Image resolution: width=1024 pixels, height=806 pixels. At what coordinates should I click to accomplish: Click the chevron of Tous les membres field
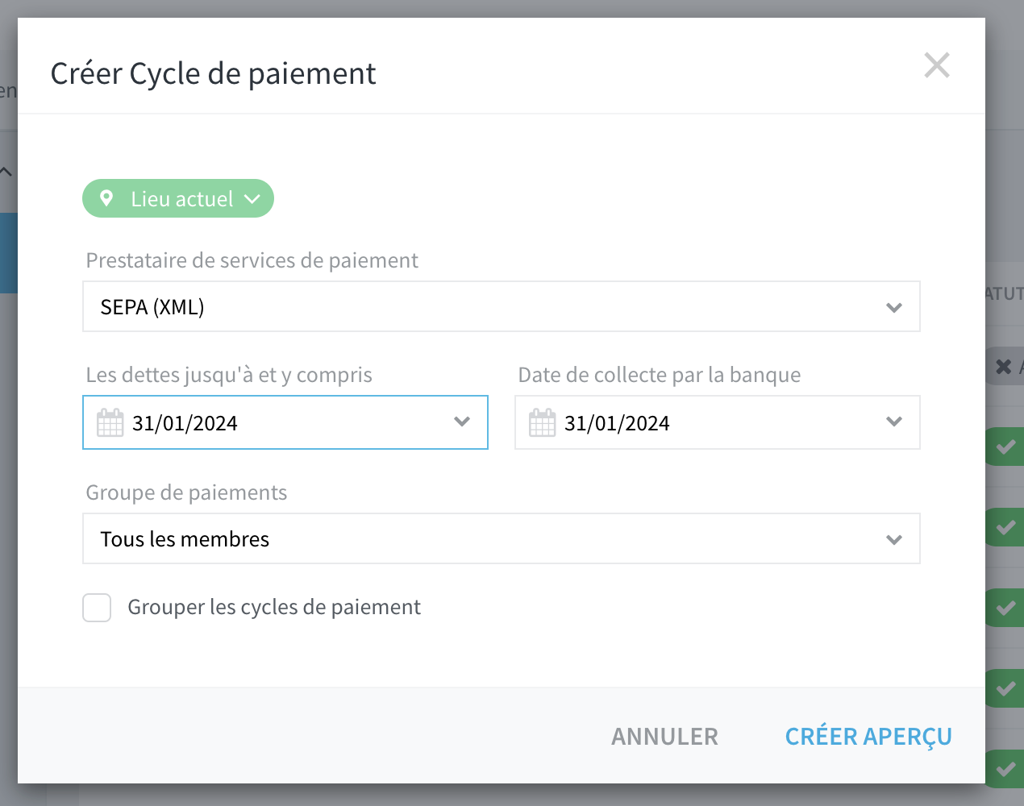point(893,539)
